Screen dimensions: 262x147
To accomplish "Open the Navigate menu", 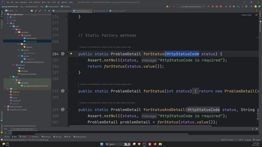I will point(24,2).
